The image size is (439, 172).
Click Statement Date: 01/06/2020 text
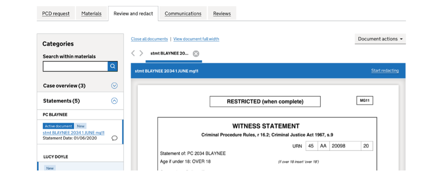tap(70, 138)
